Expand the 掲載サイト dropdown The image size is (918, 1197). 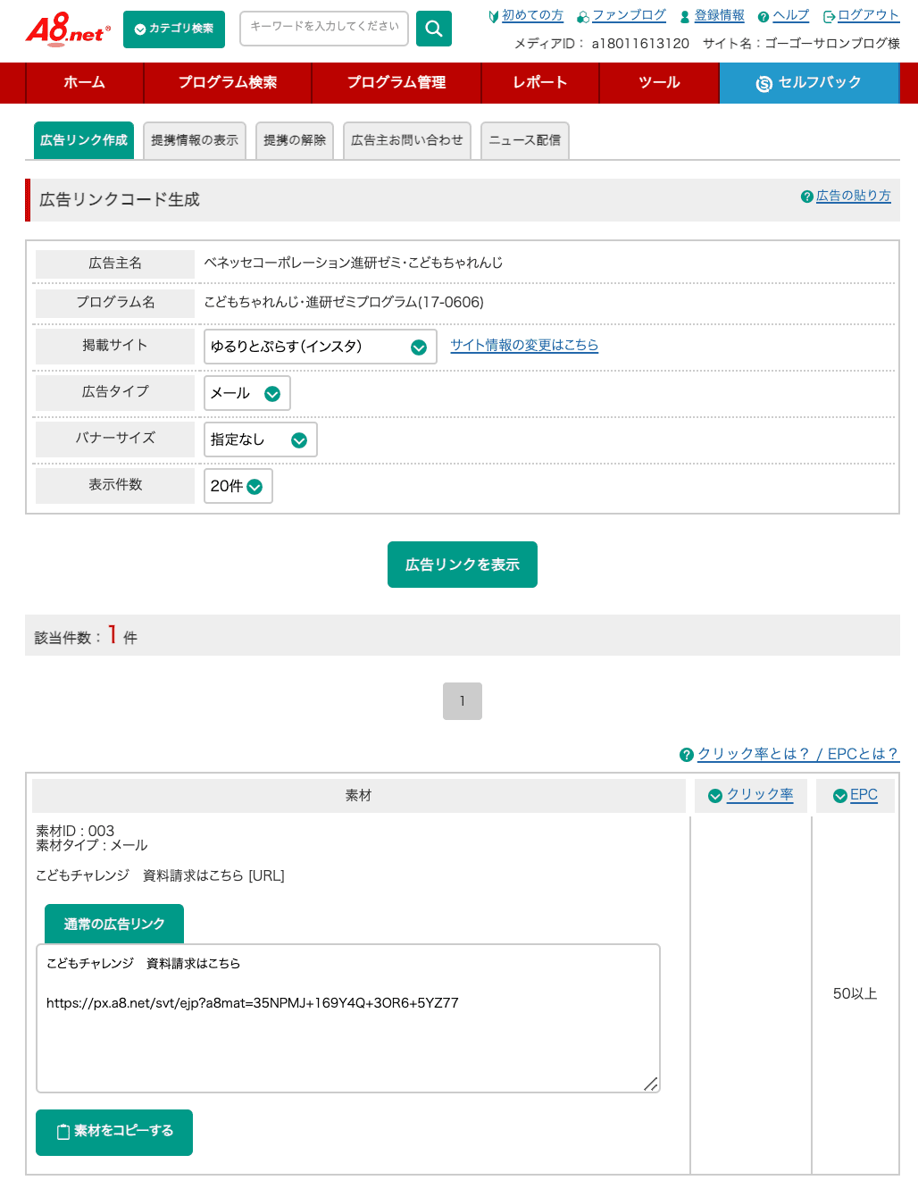pyautogui.click(x=321, y=347)
